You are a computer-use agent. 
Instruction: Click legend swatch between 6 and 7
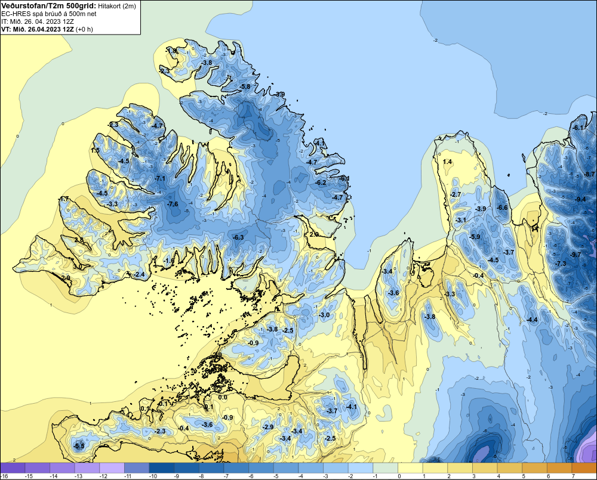pos(560,468)
